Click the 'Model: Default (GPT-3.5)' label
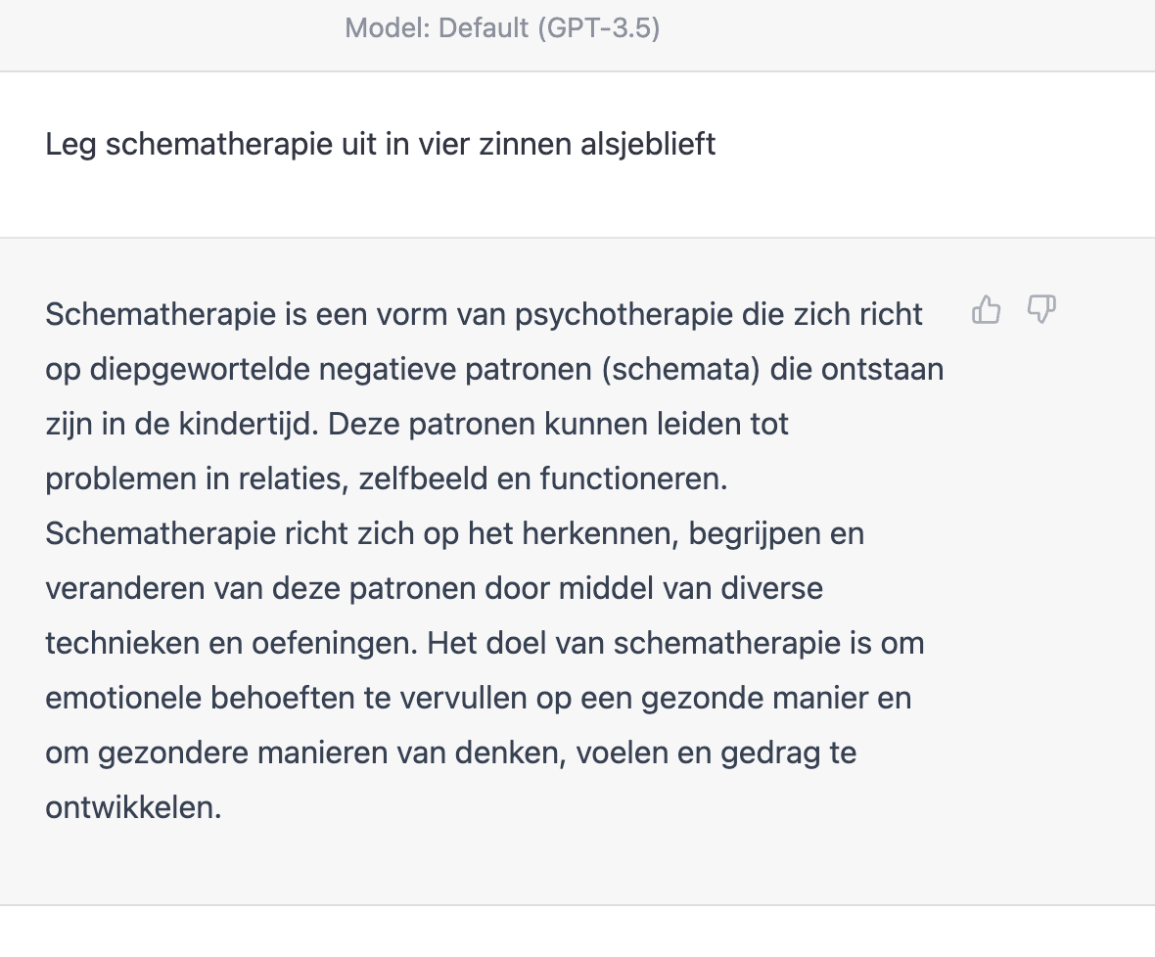Viewport: 1155px width, 957px height. point(502,28)
